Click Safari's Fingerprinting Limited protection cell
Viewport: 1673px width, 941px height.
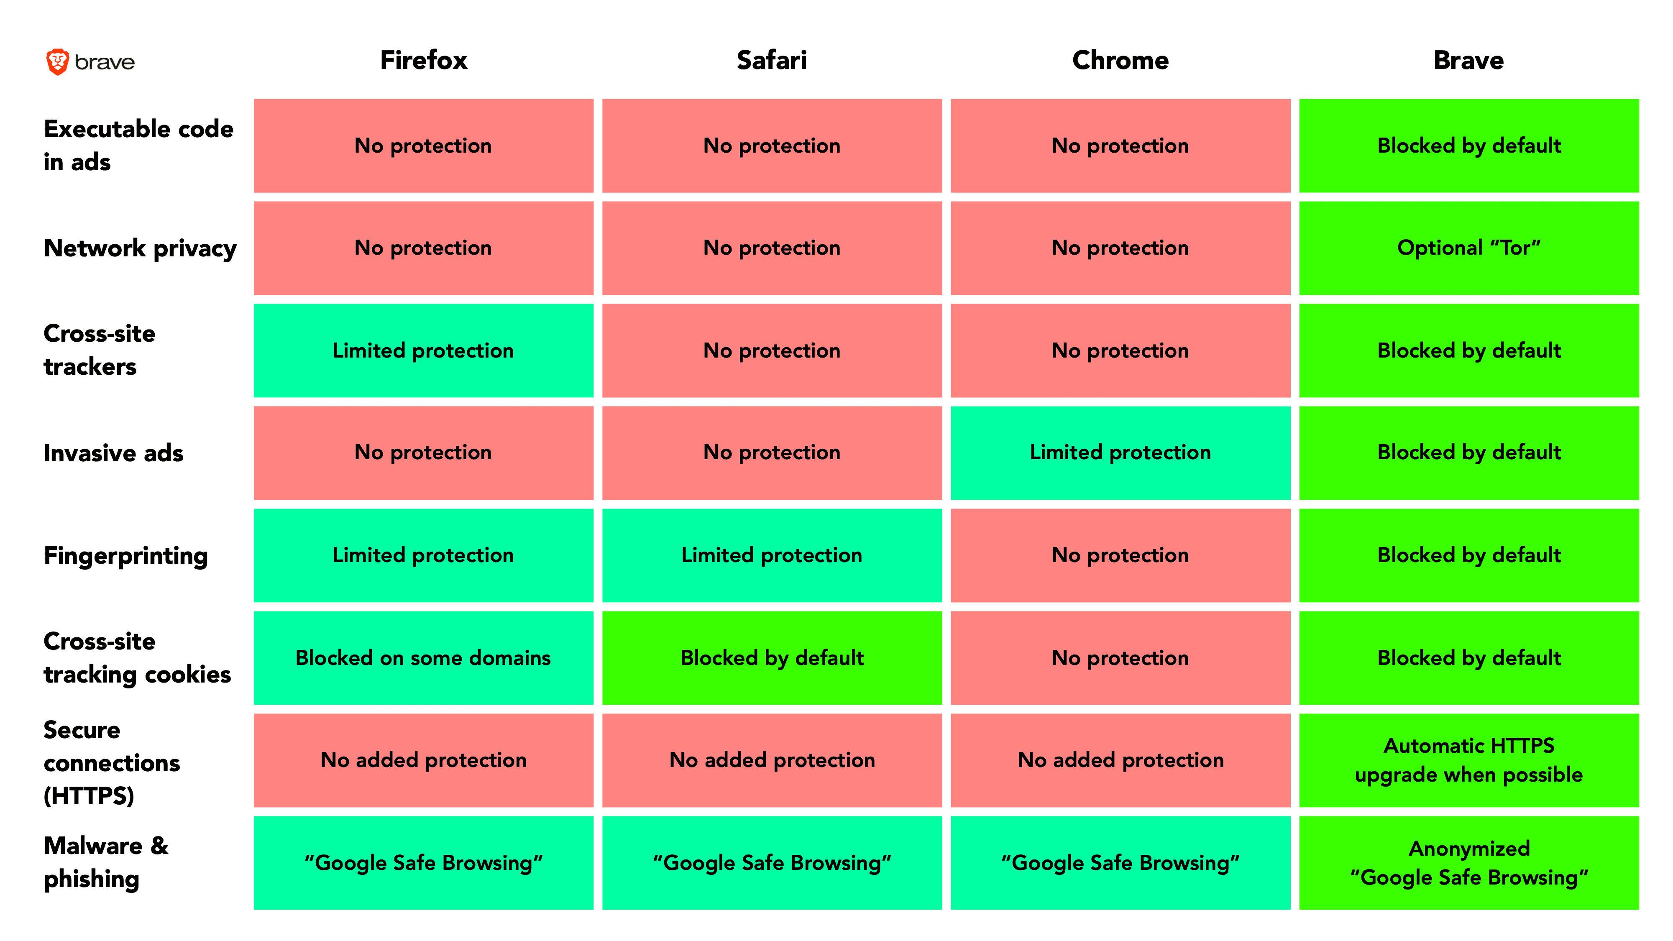(772, 555)
